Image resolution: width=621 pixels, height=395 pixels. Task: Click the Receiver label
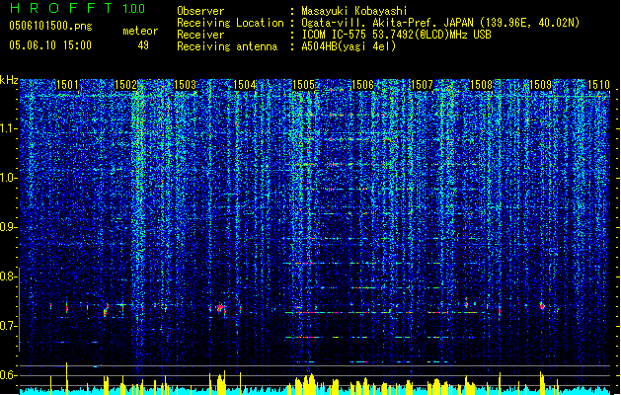pyautogui.click(x=200, y=35)
